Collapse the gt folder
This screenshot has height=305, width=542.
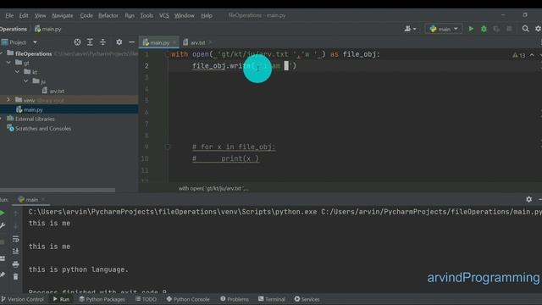pos(8,63)
